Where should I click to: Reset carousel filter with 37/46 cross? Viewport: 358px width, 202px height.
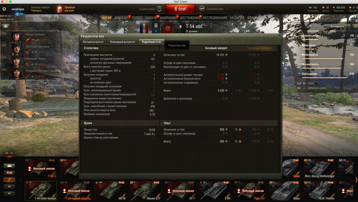(16, 153)
